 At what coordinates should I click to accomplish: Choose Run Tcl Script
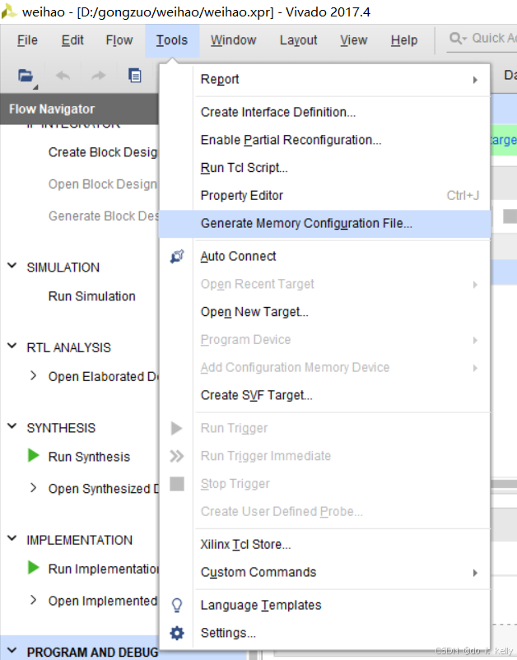324,168
